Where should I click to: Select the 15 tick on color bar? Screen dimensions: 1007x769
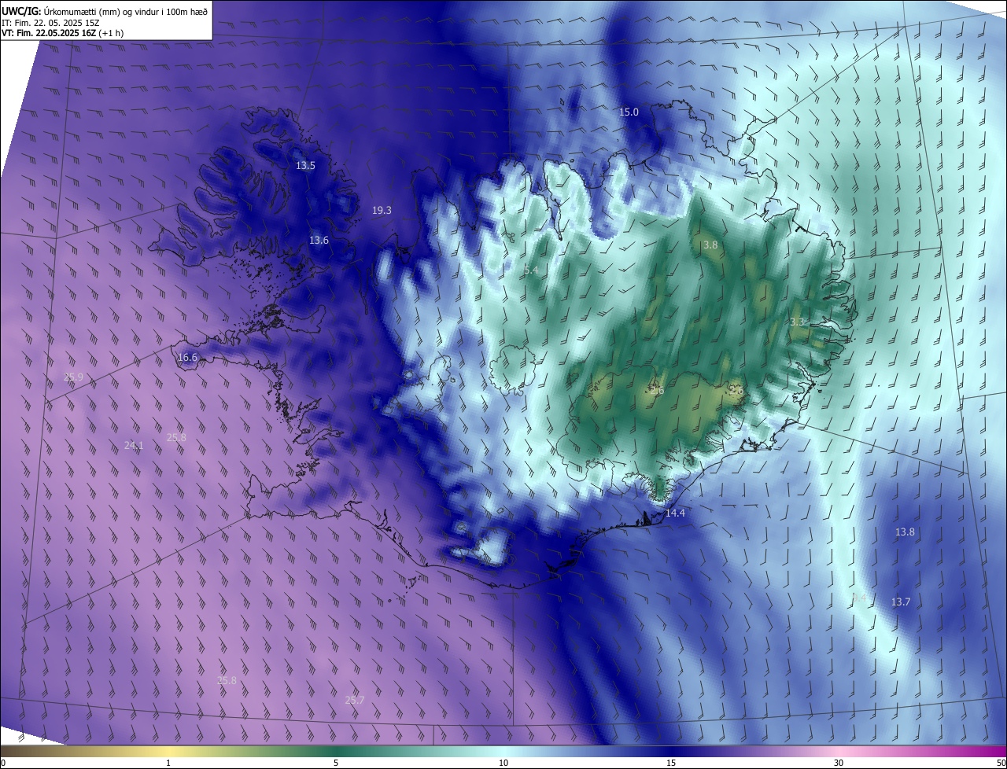(x=671, y=763)
